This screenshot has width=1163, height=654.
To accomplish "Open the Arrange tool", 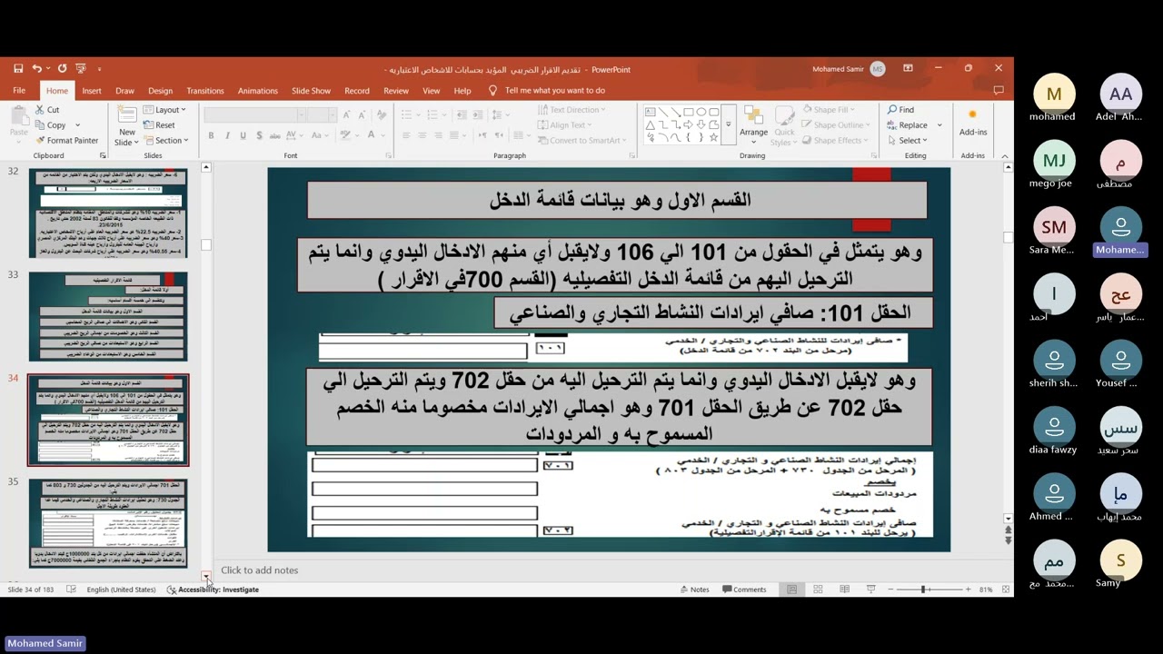I will [x=753, y=124].
